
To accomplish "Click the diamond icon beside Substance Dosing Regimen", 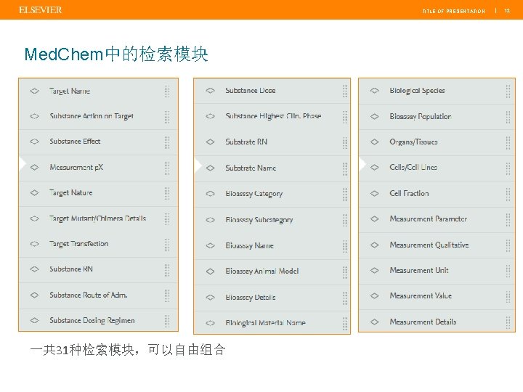I will tap(34, 320).
